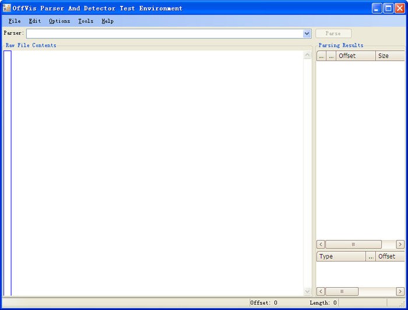The height and width of the screenshot is (310, 408).
Task: Click the resize grip in status bar corner
Action: point(402,304)
